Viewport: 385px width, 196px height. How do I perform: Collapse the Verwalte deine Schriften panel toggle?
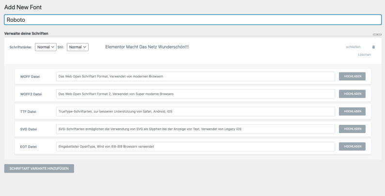point(377,34)
